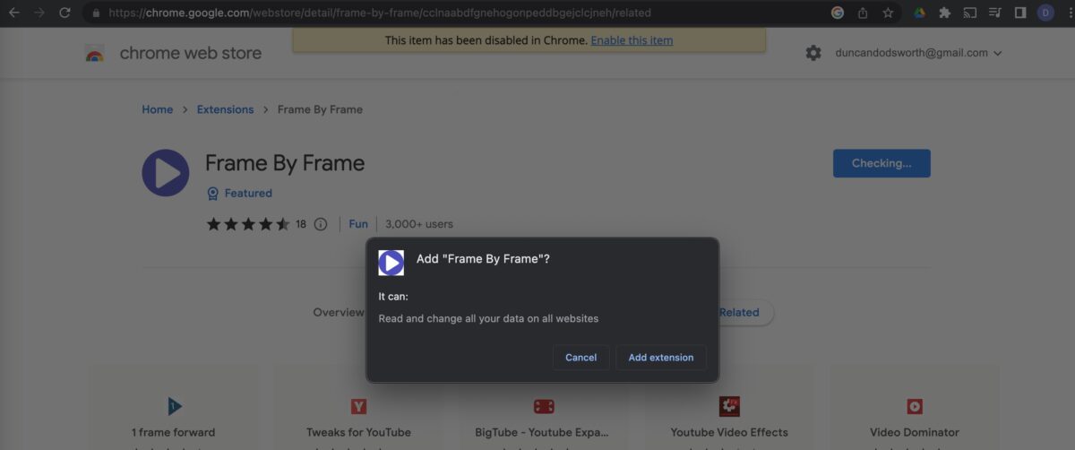Image resolution: width=1075 pixels, height=450 pixels.
Task: Bookmark this page with star icon
Action: click(888, 13)
